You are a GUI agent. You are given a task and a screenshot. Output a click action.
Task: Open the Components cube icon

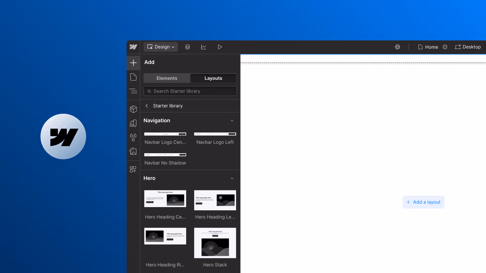click(x=133, y=109)
